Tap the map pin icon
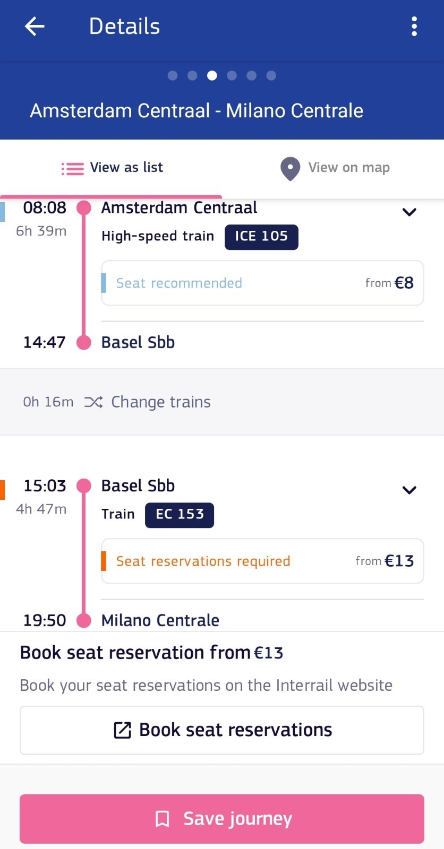This screenshot has width=444, height=849. pos(290,169)
